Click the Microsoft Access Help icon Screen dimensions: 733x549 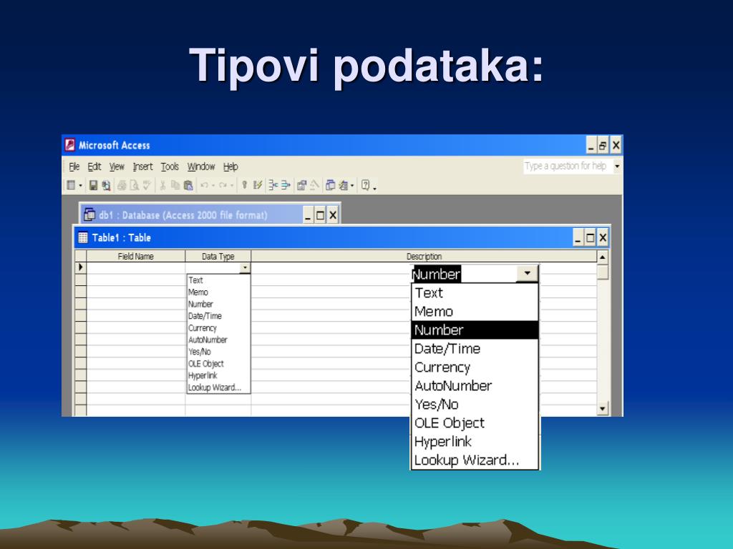(x=366, y=185)
